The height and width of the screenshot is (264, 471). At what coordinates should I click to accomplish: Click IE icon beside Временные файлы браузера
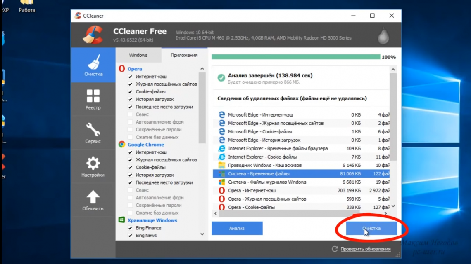pyautogui.click(x=222, y=148)
